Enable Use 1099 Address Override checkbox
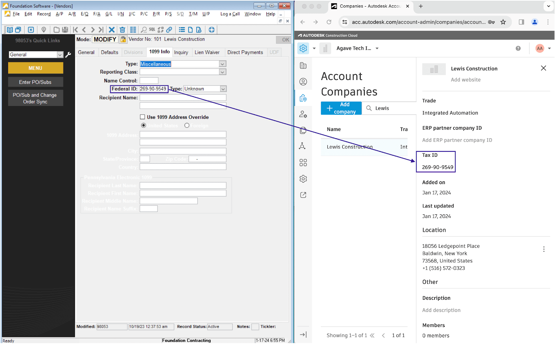The height and width of the screenshot is (345, 555). tap(143, 117)
